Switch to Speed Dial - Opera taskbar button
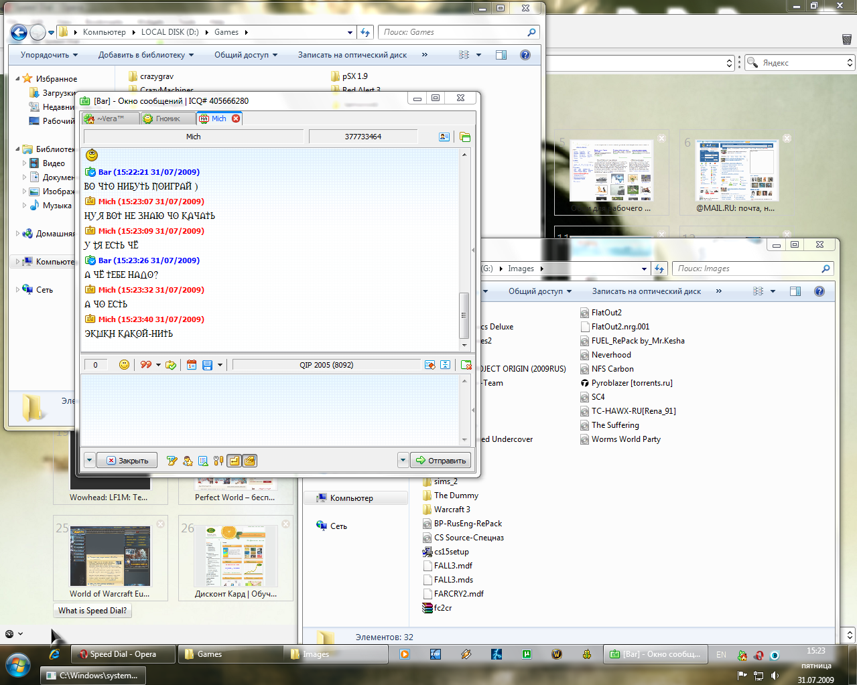This screenshot has height=685, width=857. [124, 654]
